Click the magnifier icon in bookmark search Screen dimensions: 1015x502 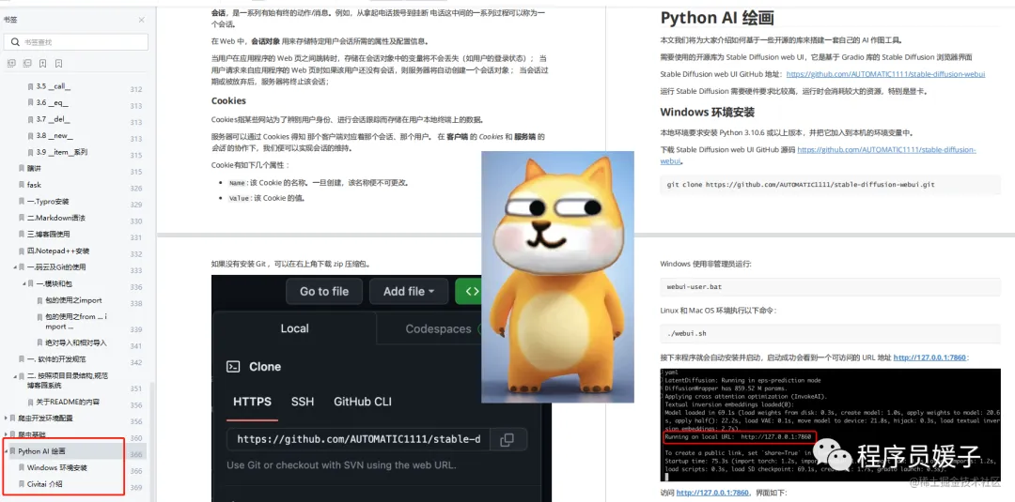(x=15, y=42)
